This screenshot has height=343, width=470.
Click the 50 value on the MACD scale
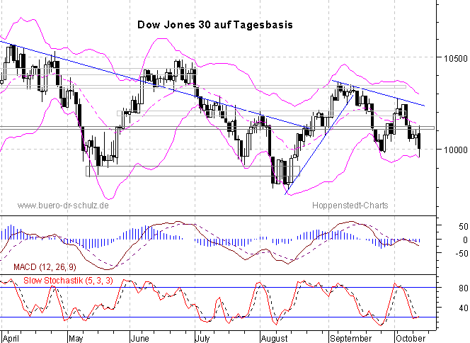pos(445,226)
